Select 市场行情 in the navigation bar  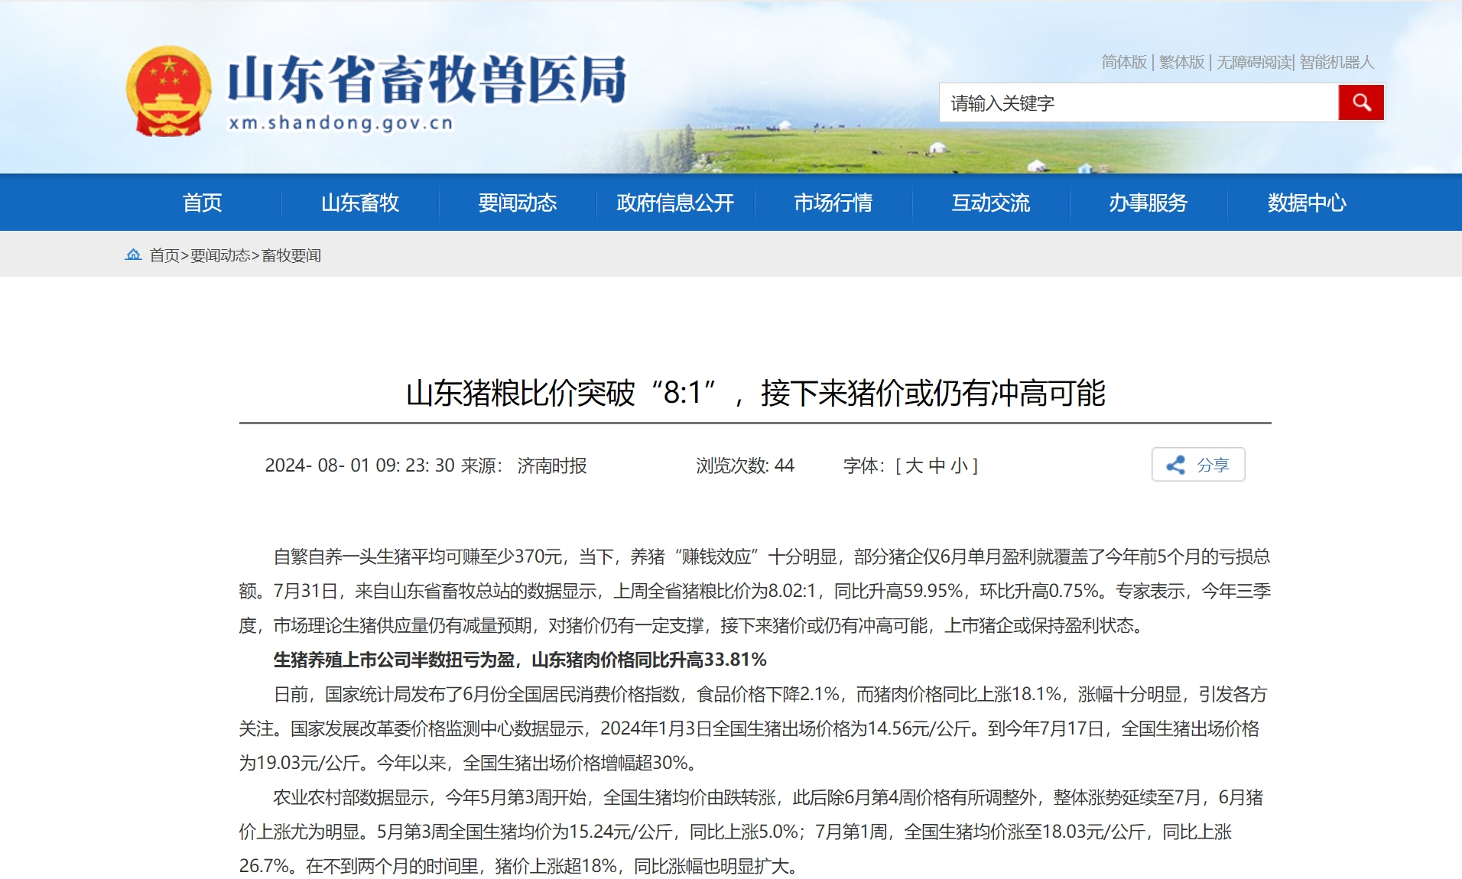tap(833, 203)
